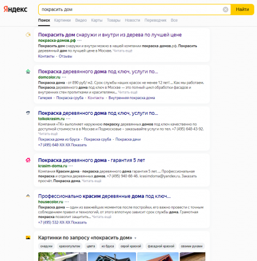The height and width of the screenshot is (261, 257).
Task: Click the yellow images icon by Картинки block
Action: 28,238
